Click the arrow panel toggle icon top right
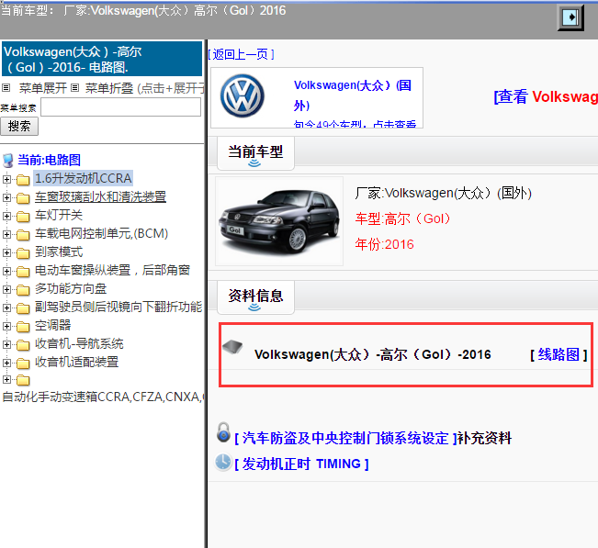 (570, 17)
